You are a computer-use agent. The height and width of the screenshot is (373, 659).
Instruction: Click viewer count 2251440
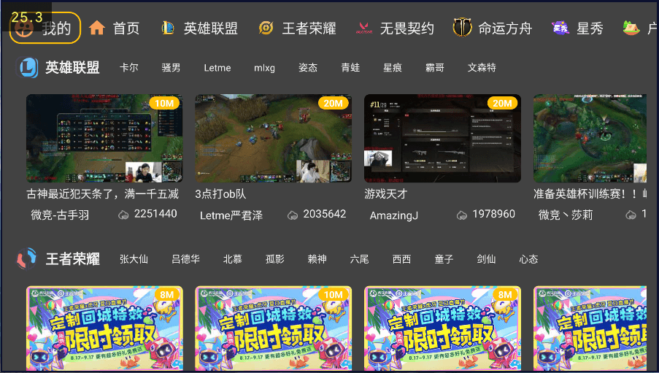tap(155, 214)
